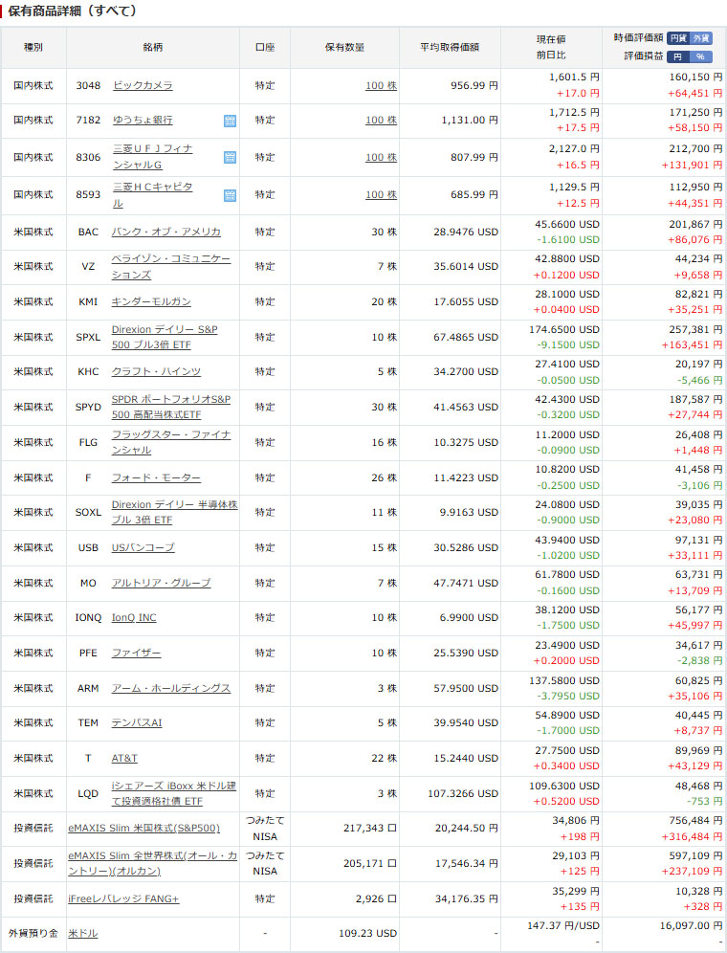Show profit and loss as percent (%)
The height and width of the screenshot is (953, 727).
(701, 56)
